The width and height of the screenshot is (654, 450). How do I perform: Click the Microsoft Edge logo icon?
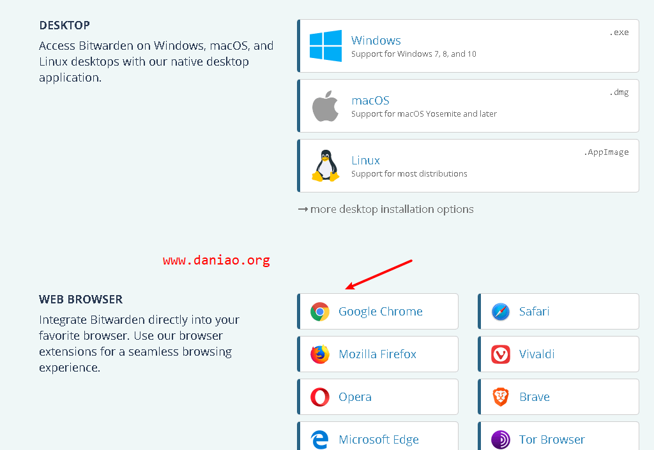tap(320, 440)
